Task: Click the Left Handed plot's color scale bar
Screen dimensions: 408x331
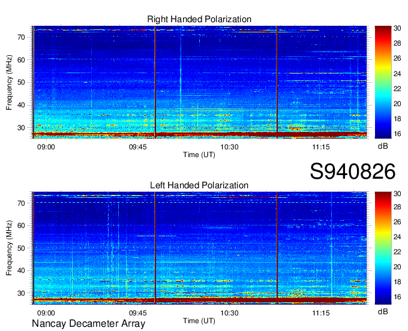Action: [x=383, y=248]
